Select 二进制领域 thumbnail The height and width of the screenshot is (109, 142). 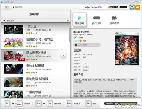pyautogui.click(x=14, y=94)
